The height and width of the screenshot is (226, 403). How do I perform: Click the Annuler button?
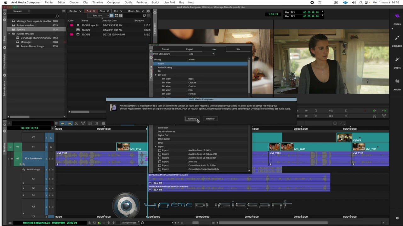point(192,119)
